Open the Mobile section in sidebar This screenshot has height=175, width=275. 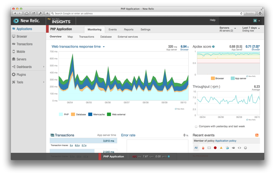point(21,51)
